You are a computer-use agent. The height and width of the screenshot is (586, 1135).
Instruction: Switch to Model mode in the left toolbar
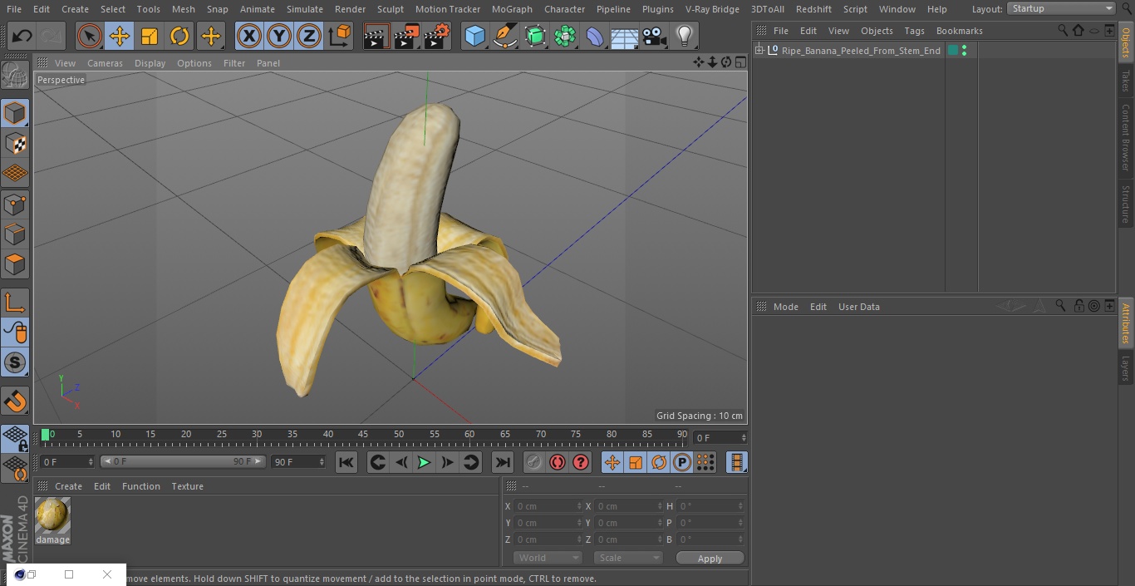click(x=15, y=113)
